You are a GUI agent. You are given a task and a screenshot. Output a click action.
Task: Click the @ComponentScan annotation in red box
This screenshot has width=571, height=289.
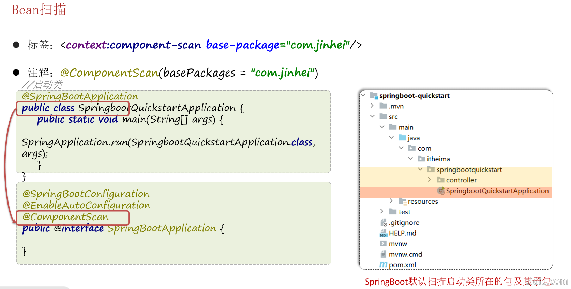tap(65, 217)
